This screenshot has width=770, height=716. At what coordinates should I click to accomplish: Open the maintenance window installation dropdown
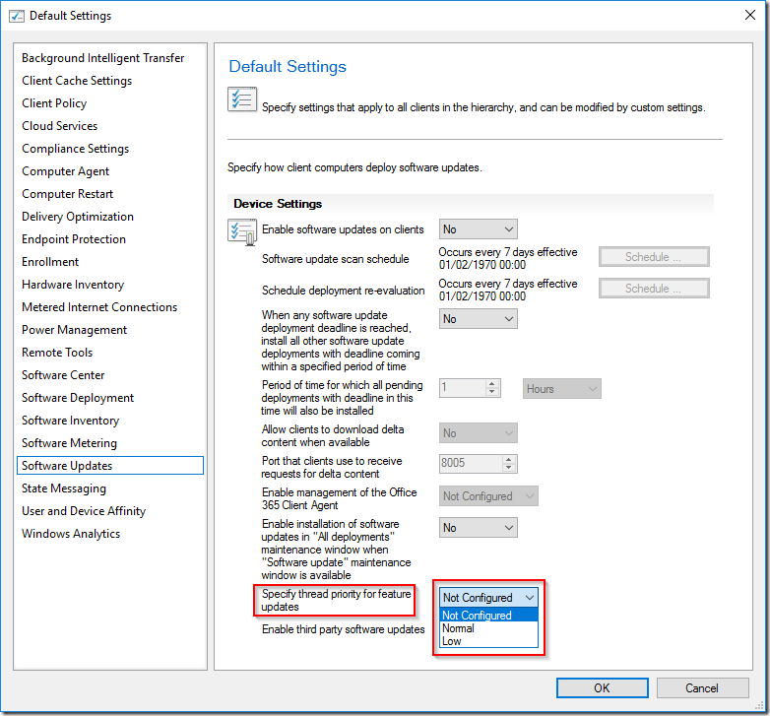(479, 528)
